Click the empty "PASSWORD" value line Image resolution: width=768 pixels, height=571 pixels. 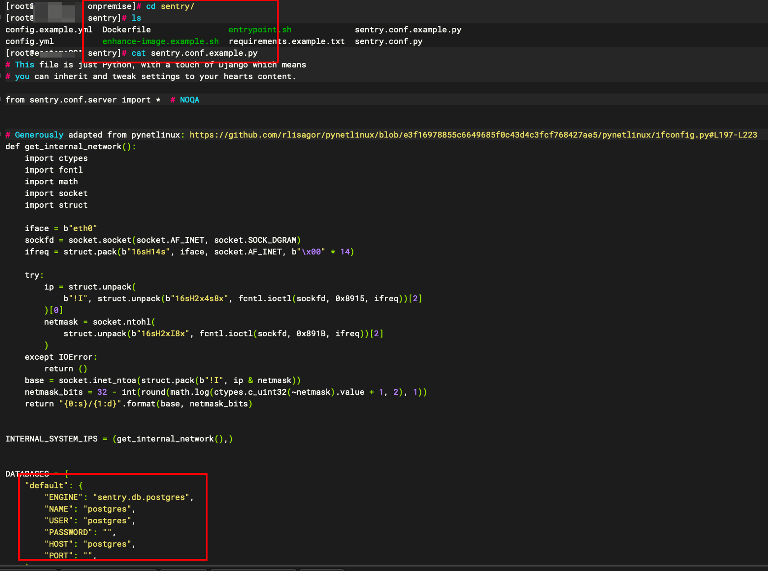tap(80, 532)
